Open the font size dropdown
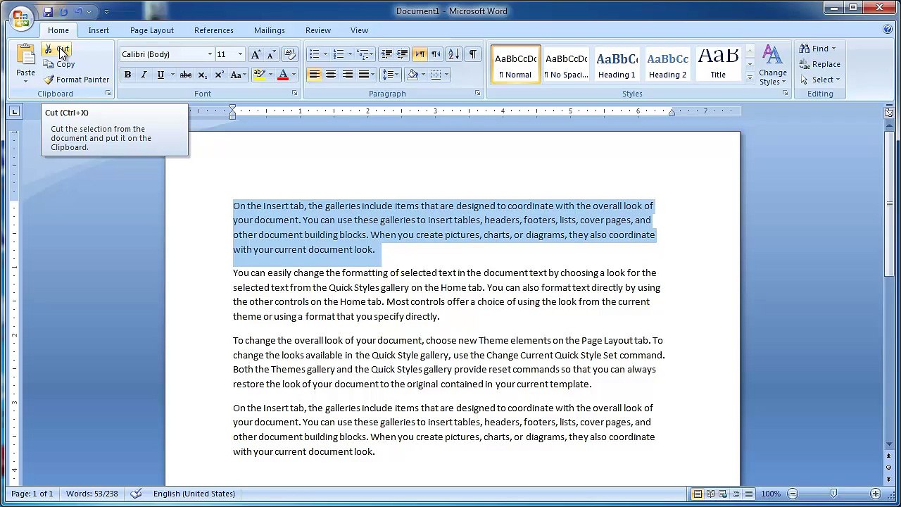901x507 pixels. [240, 54]
